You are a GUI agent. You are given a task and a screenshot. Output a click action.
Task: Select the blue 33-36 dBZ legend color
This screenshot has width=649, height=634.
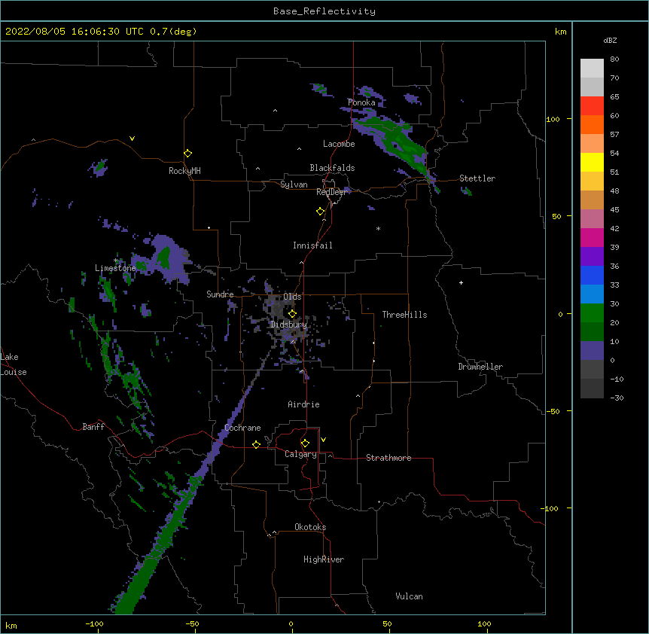[x=592, y=275]
